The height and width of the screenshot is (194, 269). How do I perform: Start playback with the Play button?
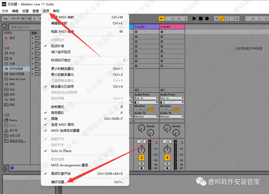(194, 19)
